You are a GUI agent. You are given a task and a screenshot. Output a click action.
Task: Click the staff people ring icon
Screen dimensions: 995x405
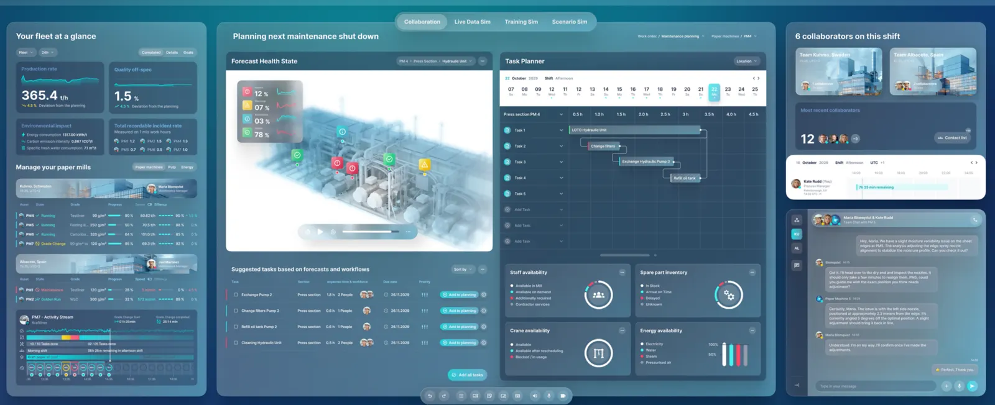coord(599,295)
